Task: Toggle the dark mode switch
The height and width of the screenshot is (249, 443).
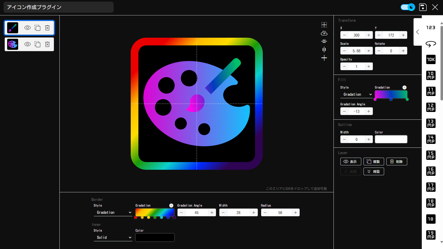Action: (x=408, y=7)
